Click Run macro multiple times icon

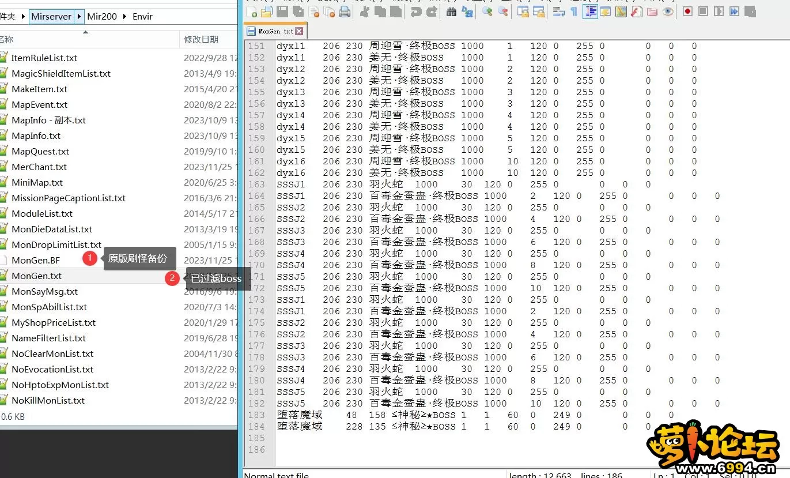[734, 11]
